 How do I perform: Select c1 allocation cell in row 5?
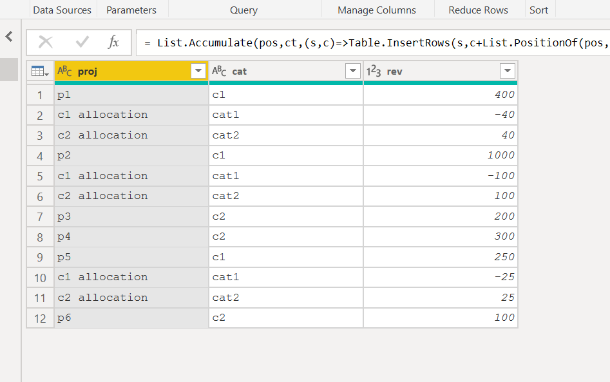(131, 177)
